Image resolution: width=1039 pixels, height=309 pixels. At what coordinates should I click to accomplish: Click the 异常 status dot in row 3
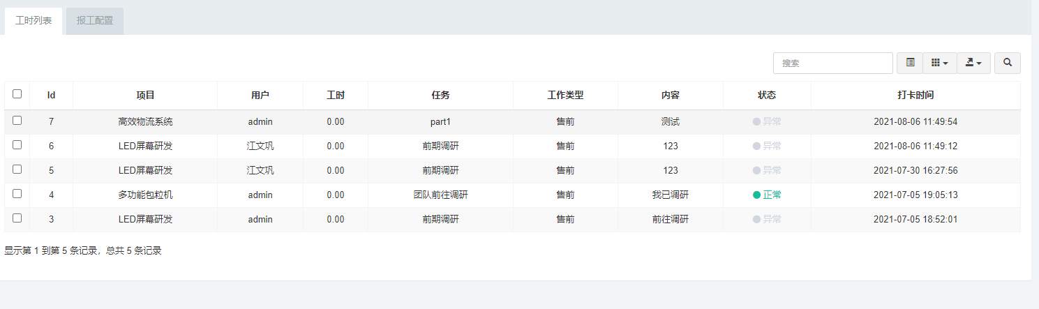click(x=756, y=219)
